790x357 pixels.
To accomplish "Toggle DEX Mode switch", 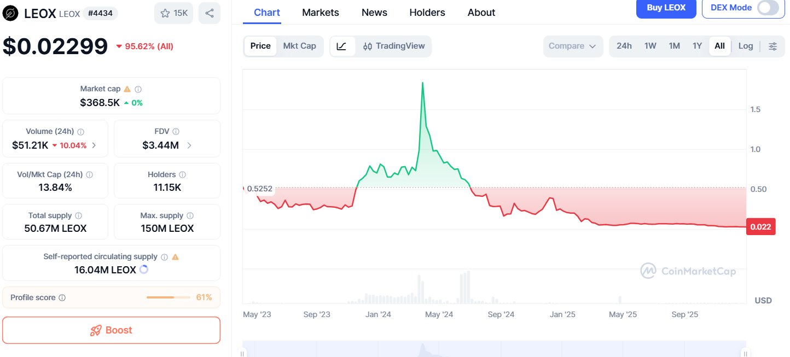I will click(768, 8).
